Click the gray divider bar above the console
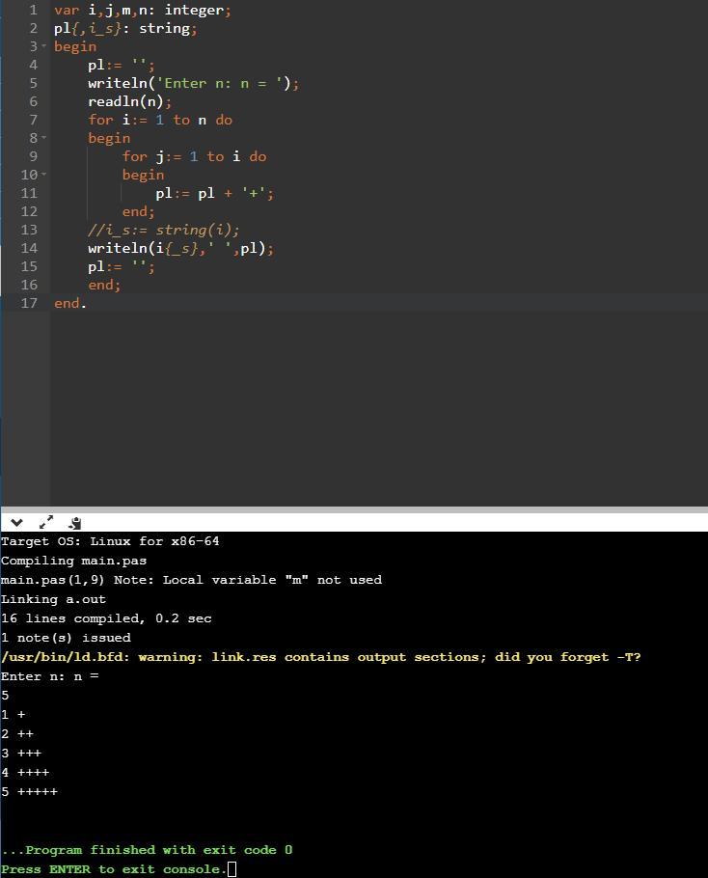 (354, 509)
